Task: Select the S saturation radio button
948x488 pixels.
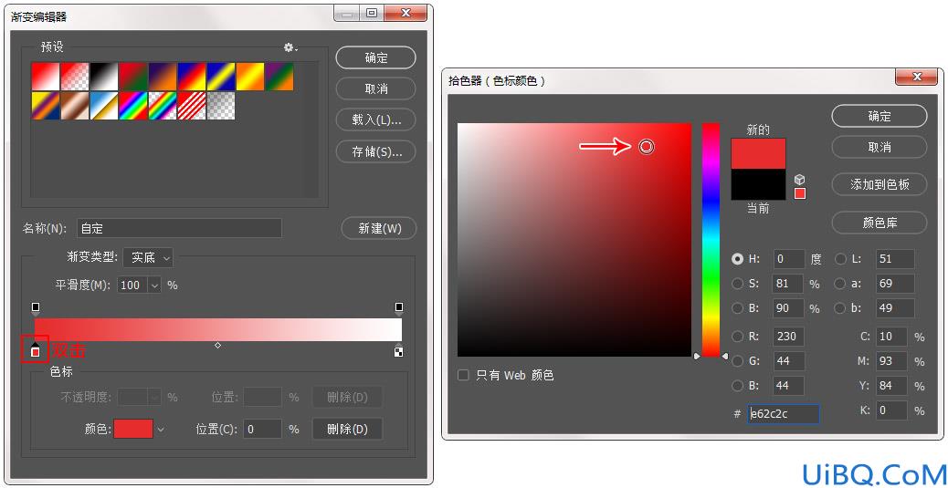Action: 738,284
